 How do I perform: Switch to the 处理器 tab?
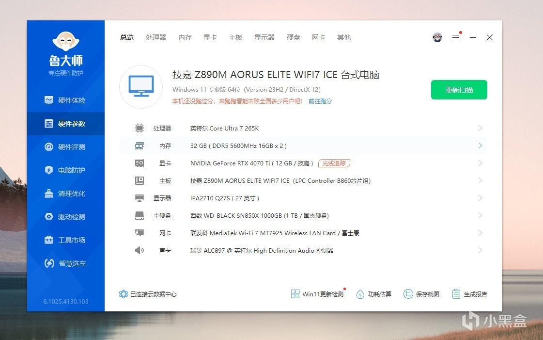point(156,37)
